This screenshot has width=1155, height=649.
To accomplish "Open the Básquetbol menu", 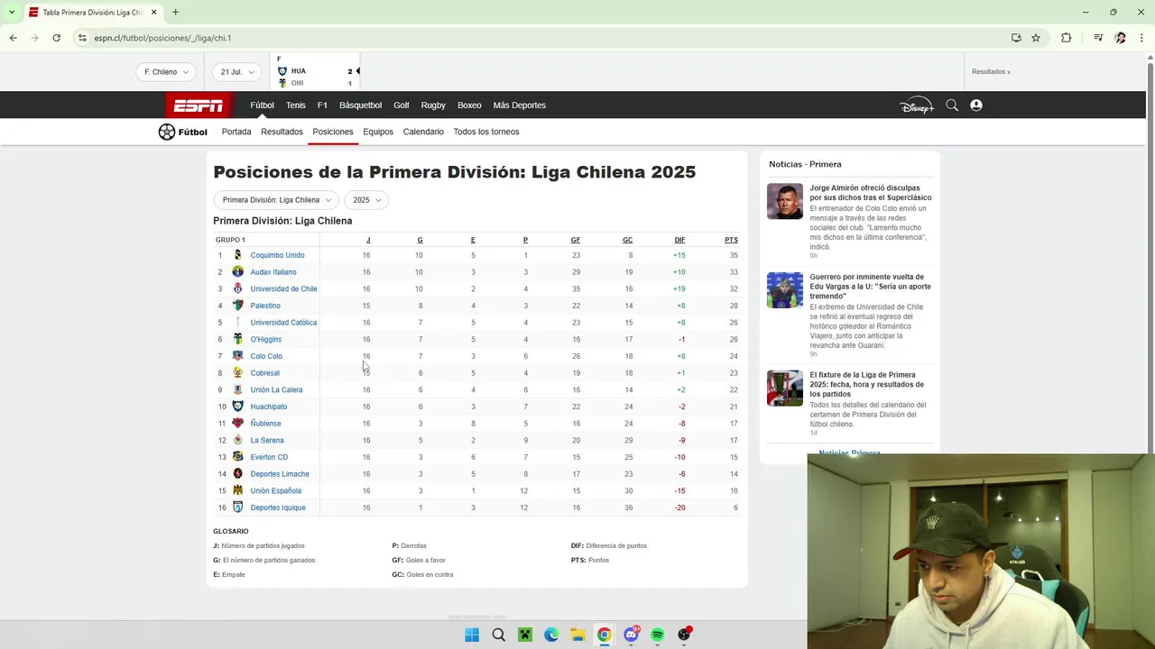I will click(361, 105).
